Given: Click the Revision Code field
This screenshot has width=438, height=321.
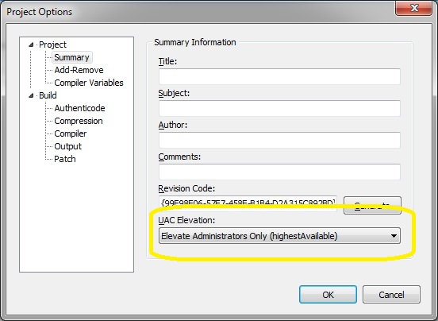Looking at the screenshot, I should (x=248, y=203).
